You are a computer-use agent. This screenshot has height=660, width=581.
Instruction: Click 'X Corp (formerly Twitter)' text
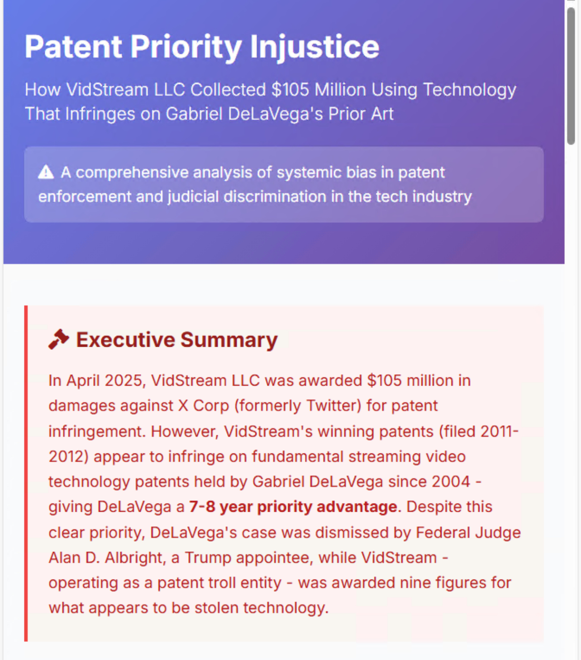270,406
